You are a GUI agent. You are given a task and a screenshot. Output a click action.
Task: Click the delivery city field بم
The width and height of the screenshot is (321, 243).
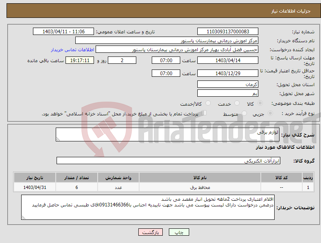click(228, 93)
